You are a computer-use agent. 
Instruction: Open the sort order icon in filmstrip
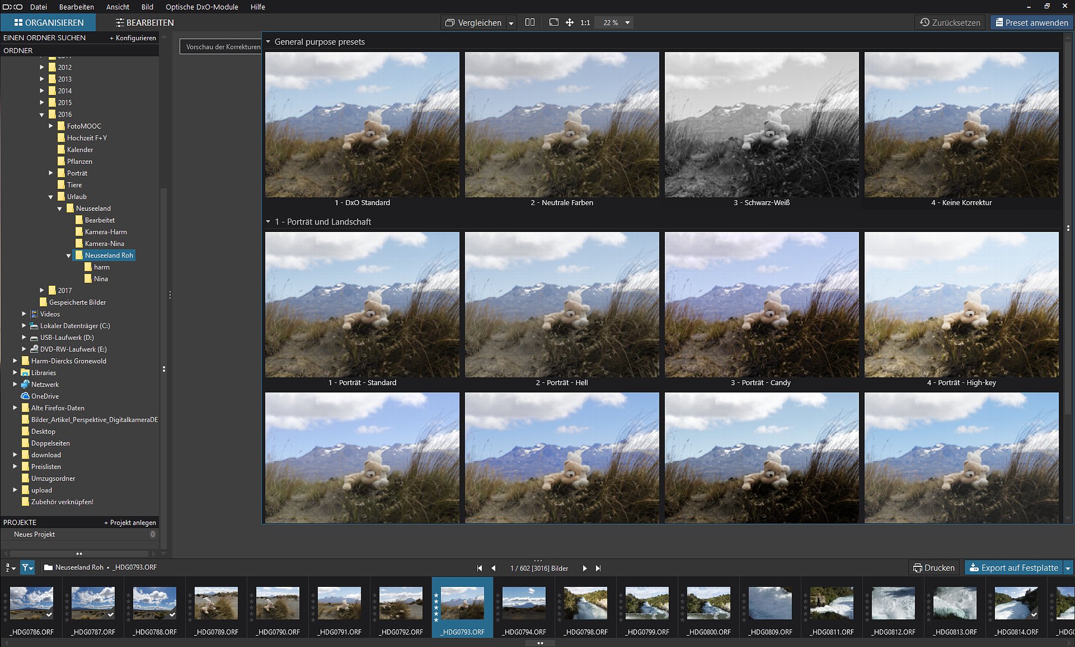[10, 568]
